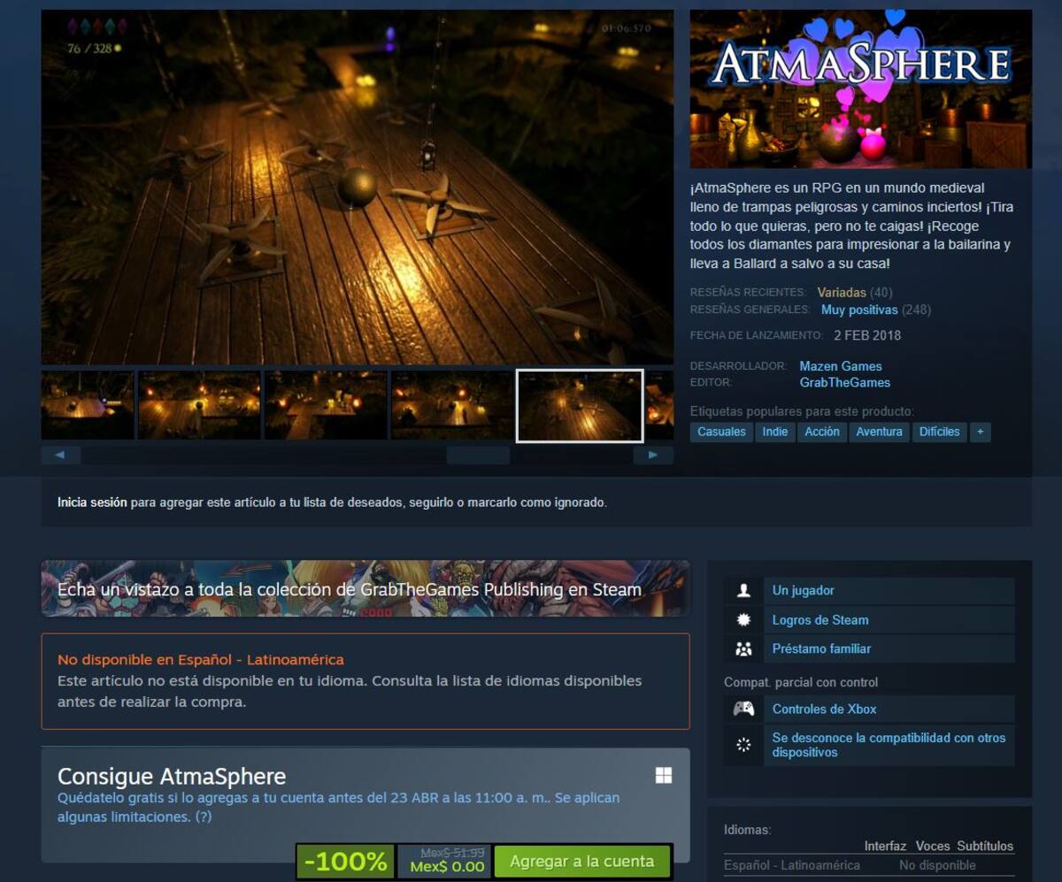The height and width of the screenshot is (882, 1062).
Task: Select the highlighted fifth screenshot thumbnail
Action: click(x=580, y=405)
